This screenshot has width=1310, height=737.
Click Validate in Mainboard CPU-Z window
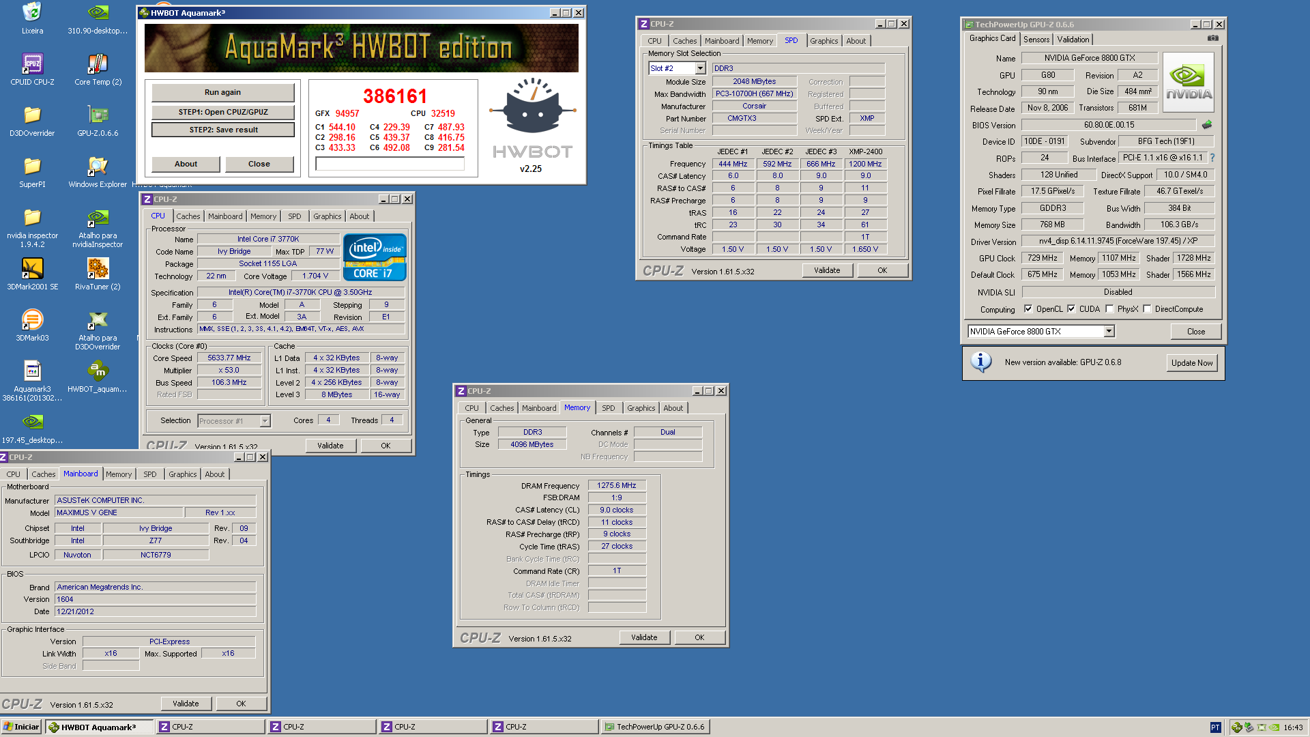[186, 704]
